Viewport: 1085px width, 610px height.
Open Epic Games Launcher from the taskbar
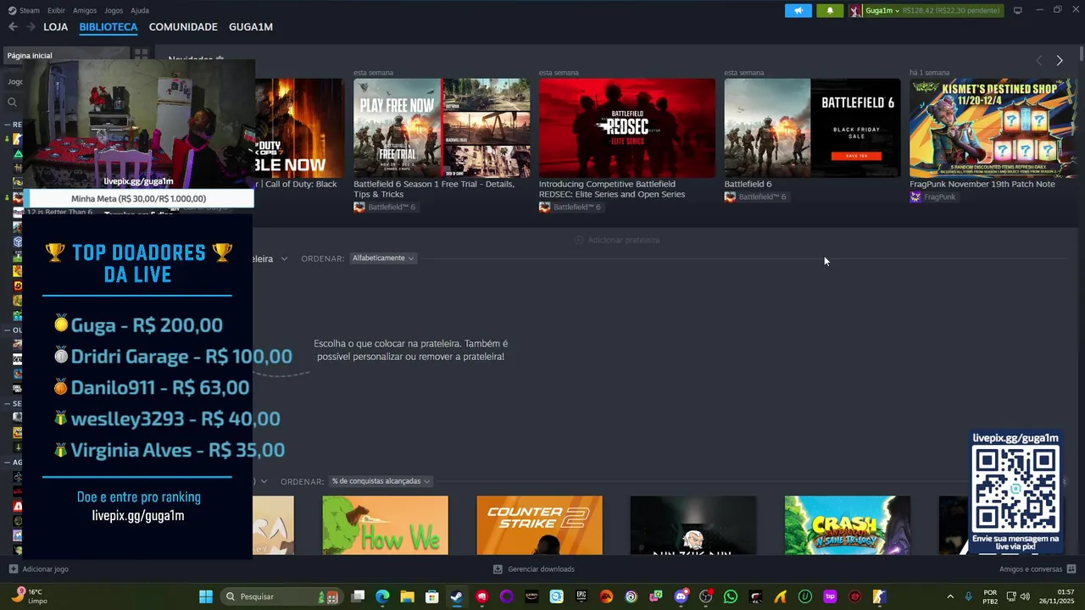coord(581,596)
